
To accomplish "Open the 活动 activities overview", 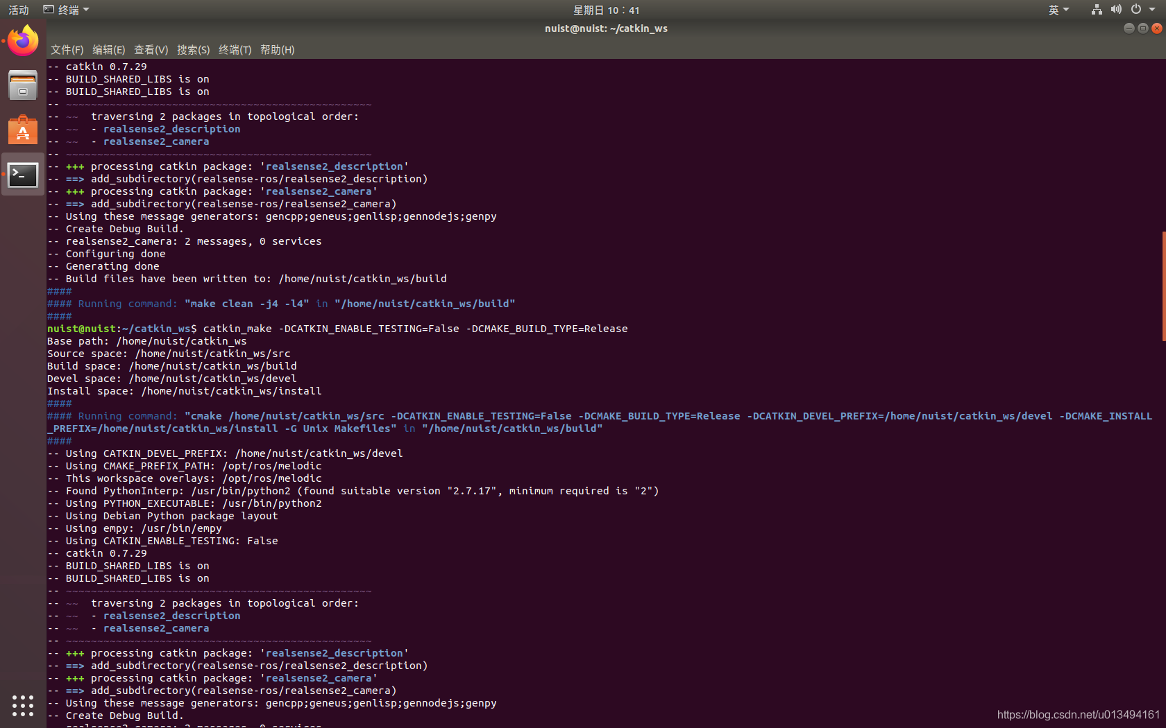I will [19, 10].
